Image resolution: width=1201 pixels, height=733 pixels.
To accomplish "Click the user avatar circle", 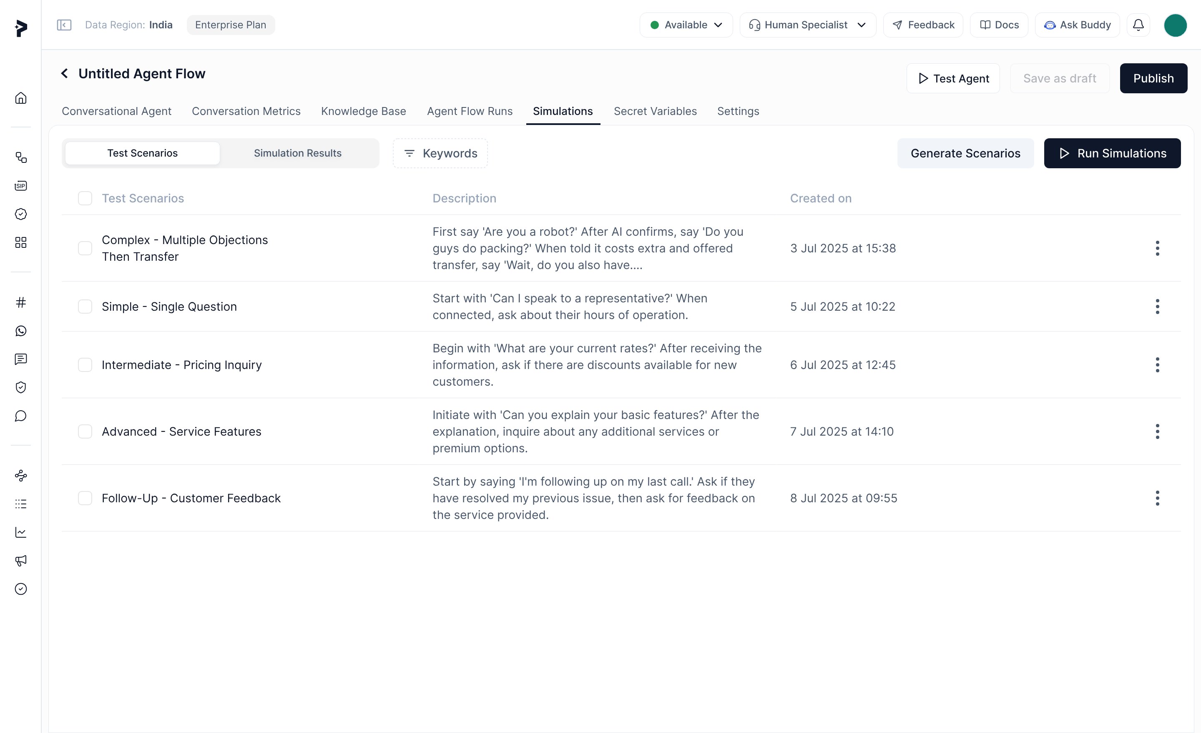I will 1175,25.
